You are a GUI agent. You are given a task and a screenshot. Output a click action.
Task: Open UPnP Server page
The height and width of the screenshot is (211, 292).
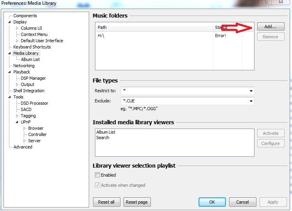coord(34,141)
